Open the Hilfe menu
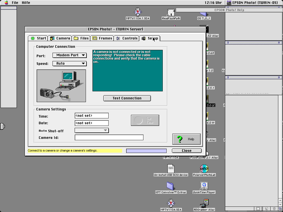Viewport: 283px width, 212px height. point(26,3)
